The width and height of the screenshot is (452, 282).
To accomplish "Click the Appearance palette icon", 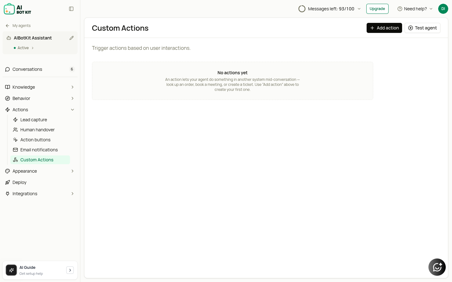I will (8, 171).
